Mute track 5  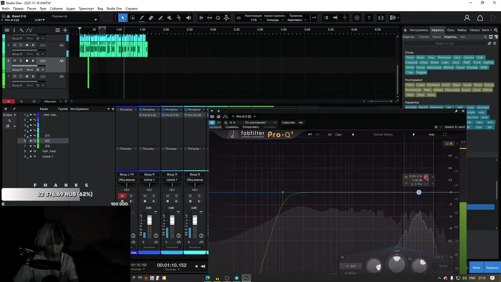[14, 45]
